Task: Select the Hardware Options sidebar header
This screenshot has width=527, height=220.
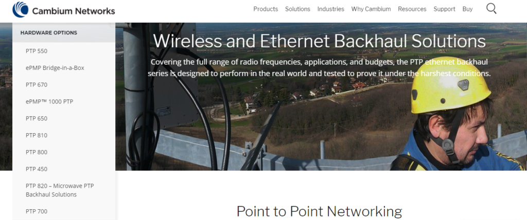Action: point(64,32)
